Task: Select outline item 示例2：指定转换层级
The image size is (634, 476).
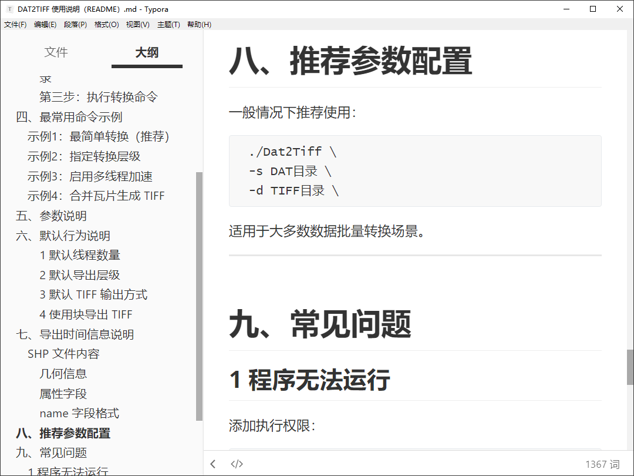Action: coord(84,156)
